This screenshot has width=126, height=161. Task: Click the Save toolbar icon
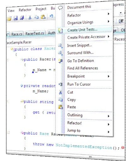[16, 18]
